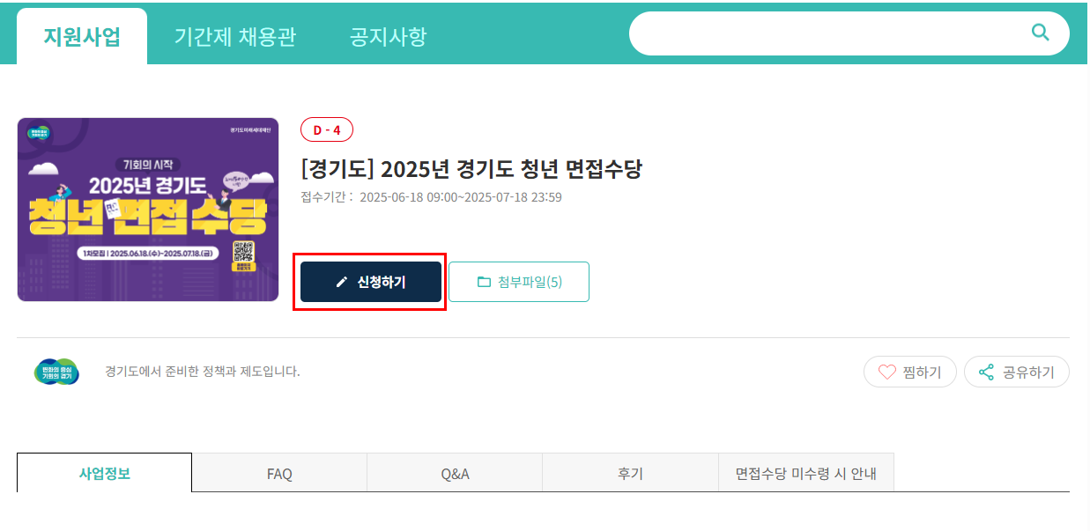Switch to the FAQ tab
Viewport: 1090px width, 531px height.
point(278,473)
